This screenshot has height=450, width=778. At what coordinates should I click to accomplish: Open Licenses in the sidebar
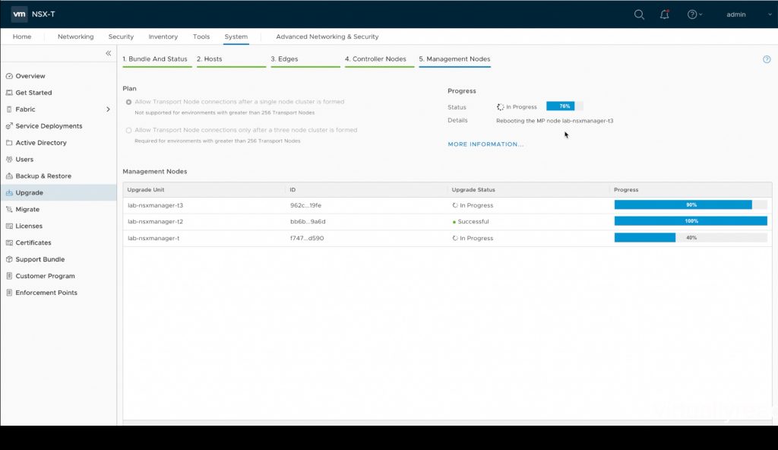point(29,226)
